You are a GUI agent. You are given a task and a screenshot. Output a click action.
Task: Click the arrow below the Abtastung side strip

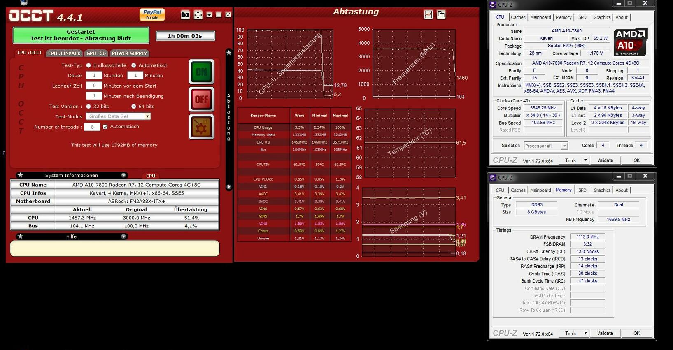[229, 187]
